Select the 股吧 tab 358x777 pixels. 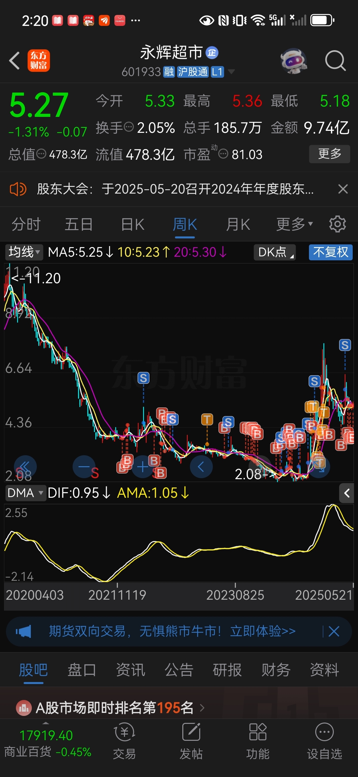[33, 670]
